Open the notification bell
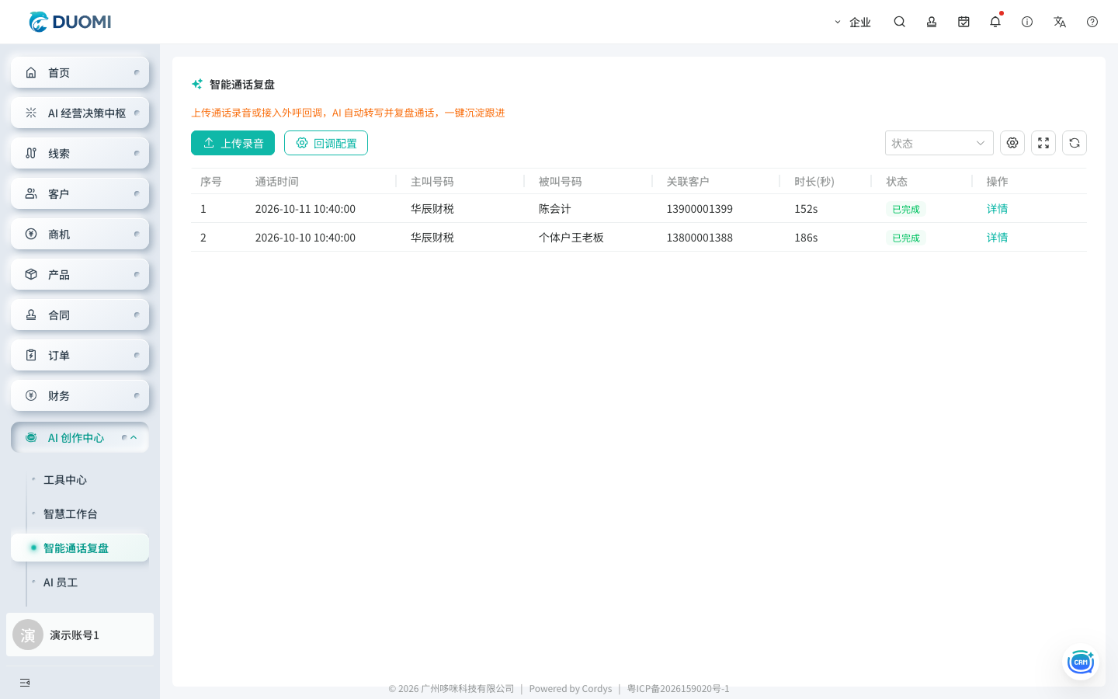 point(995,22)
